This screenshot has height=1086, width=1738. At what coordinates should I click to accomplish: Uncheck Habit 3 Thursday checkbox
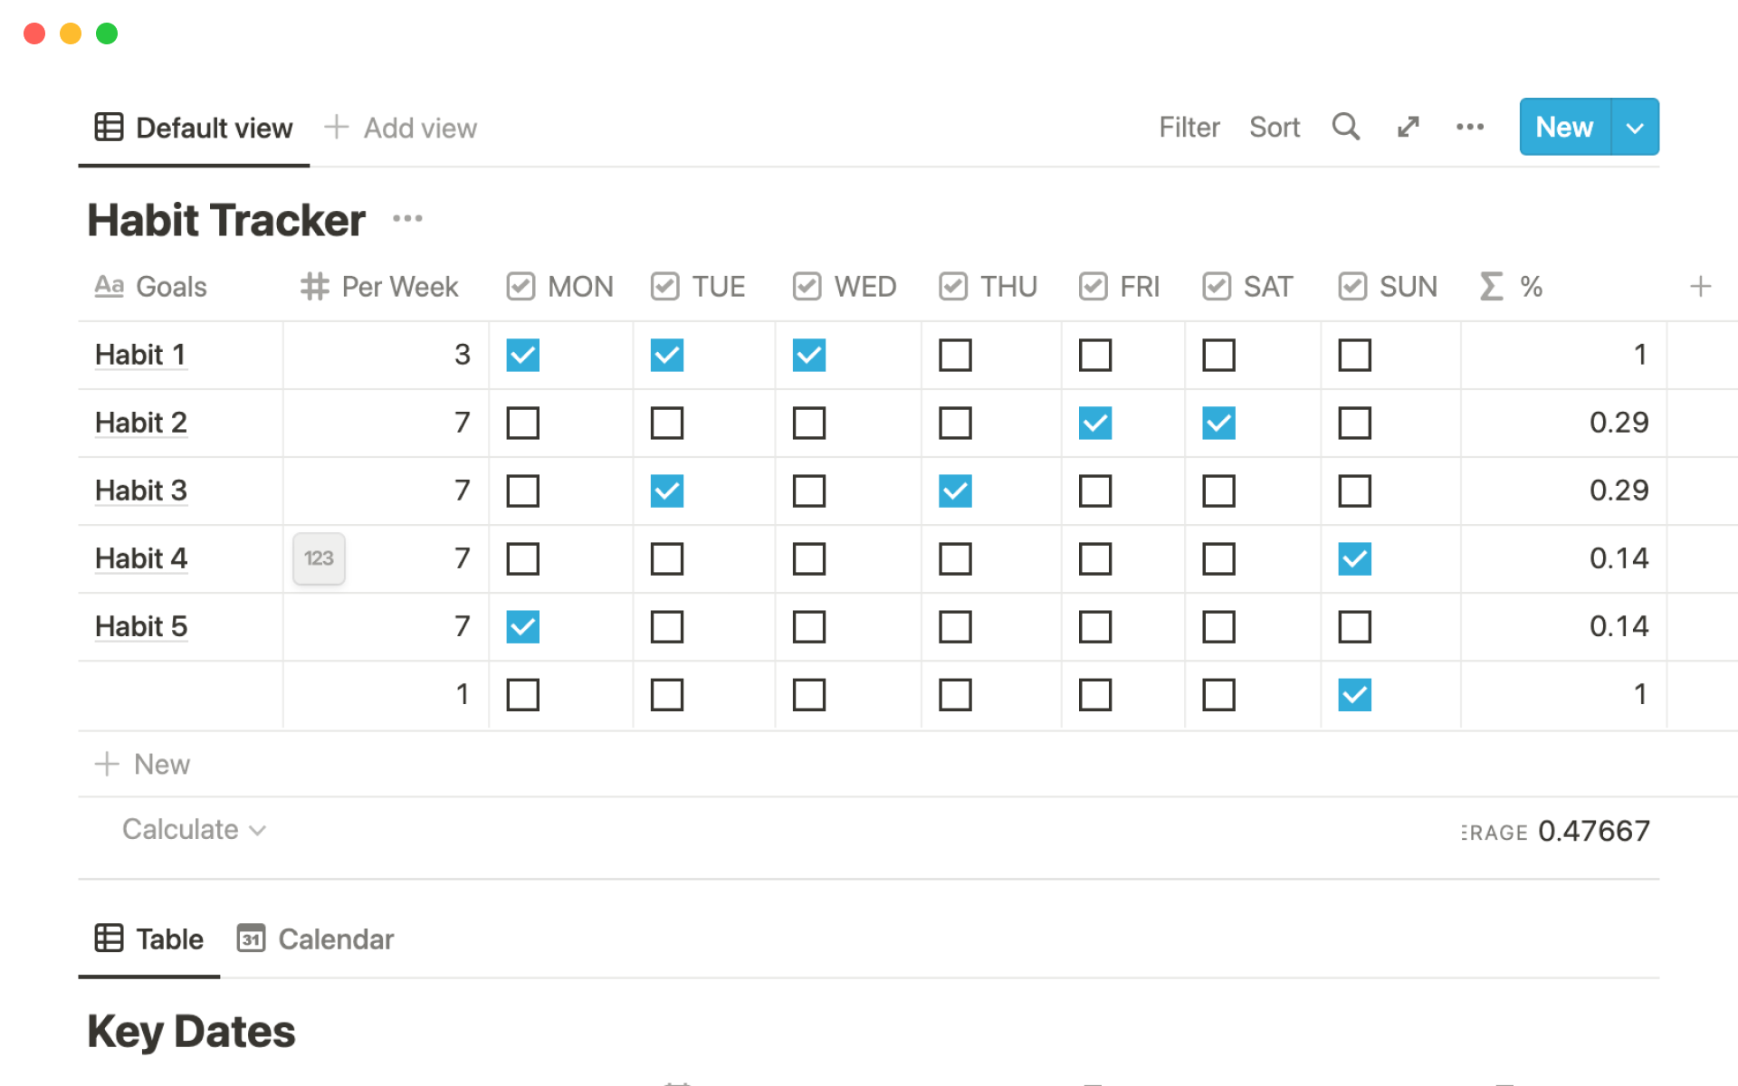click(x=955, y=491)
